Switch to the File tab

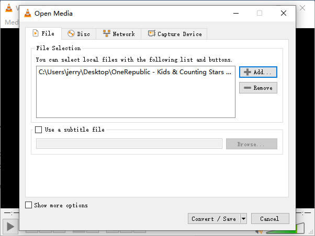(x=43, y=33)
